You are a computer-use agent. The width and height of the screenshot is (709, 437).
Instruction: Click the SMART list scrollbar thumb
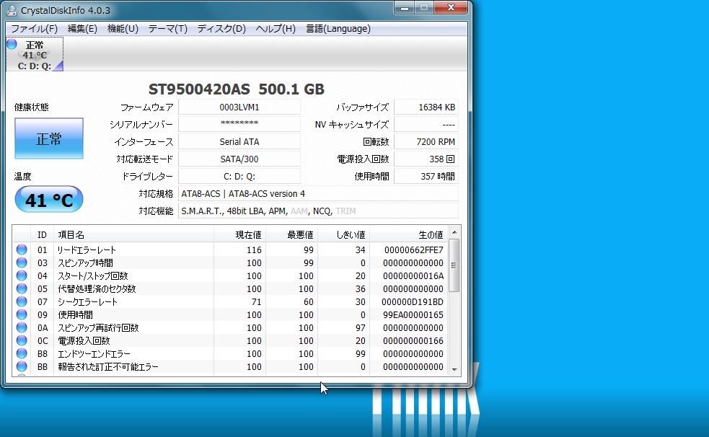point(454,265)
